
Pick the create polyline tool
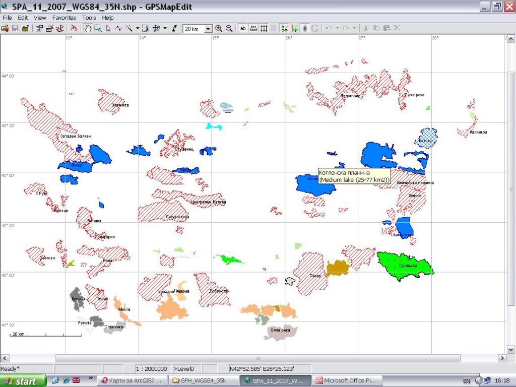(119, 29)
